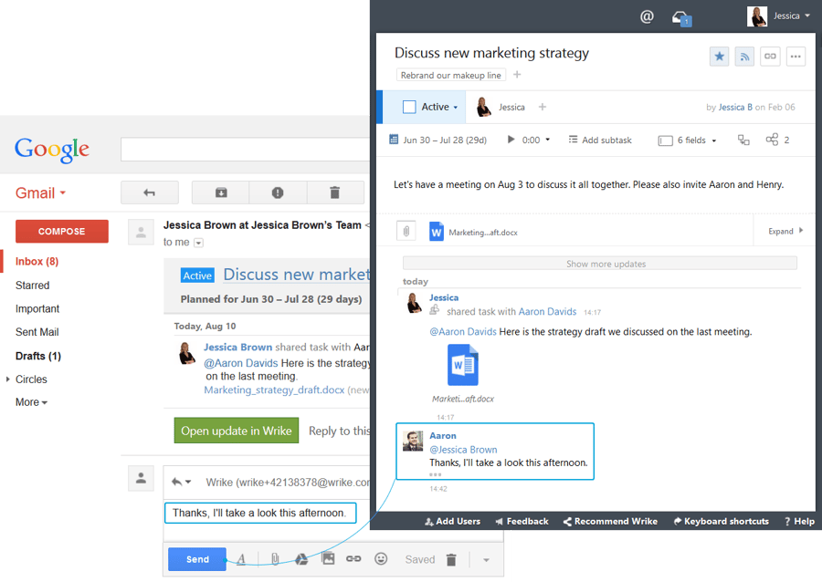This screenshot has width=822, height=582.
Task: Click the reply text box in Gmail
Action: point(260,513)
